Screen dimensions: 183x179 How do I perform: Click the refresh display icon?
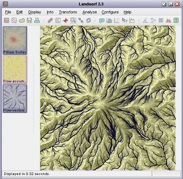coord(88,20)
